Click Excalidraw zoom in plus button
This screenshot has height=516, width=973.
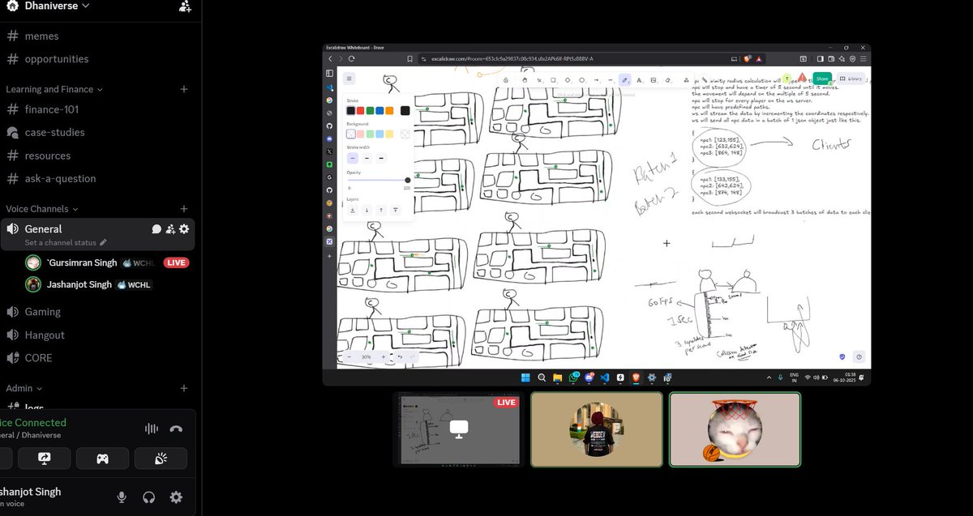(x=383, y=356)
